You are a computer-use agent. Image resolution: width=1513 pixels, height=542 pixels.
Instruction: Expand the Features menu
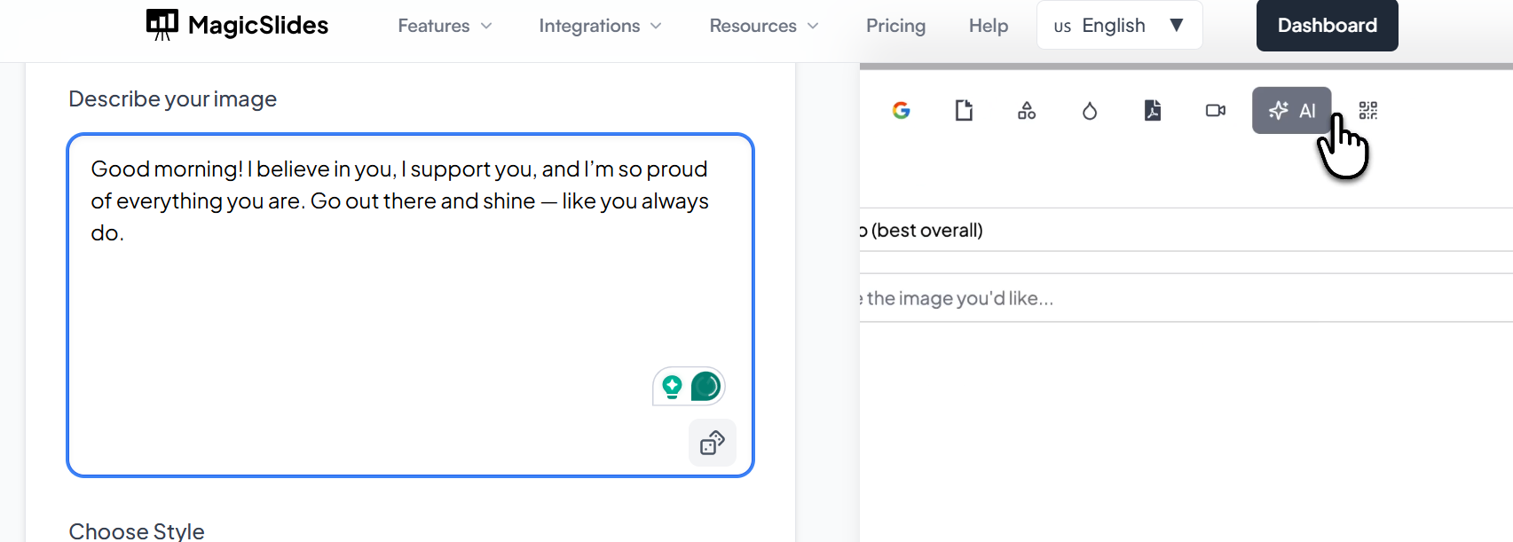[445, 26]
